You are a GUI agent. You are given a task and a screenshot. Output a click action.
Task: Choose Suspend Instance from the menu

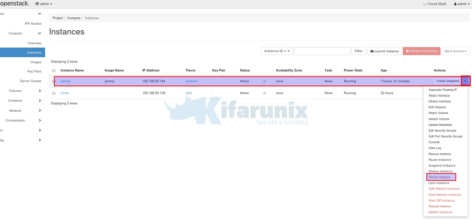pos(442,166)
